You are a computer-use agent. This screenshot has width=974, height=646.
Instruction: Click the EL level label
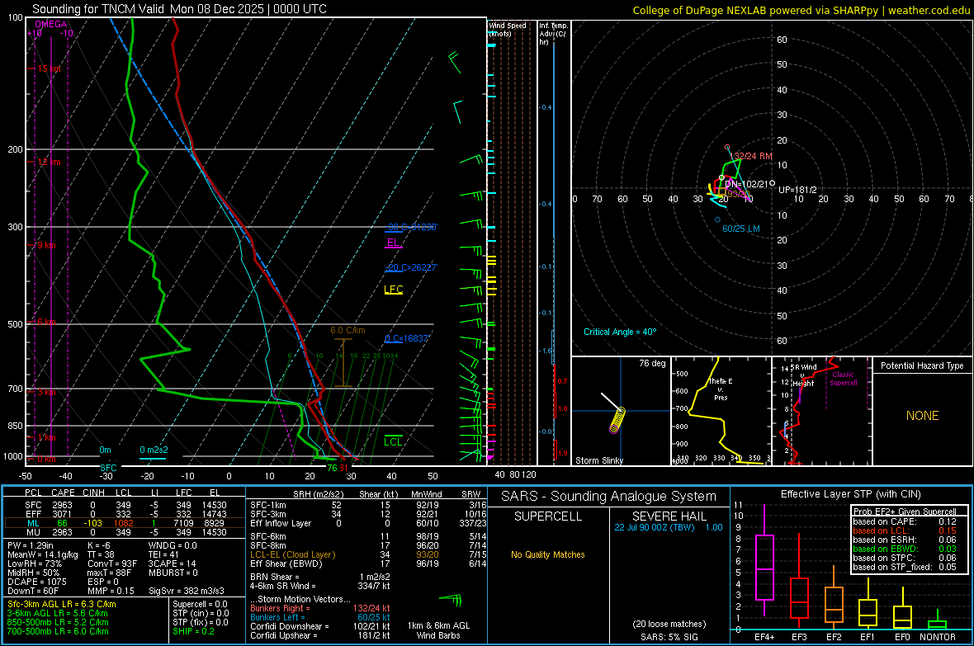point(393,243)
